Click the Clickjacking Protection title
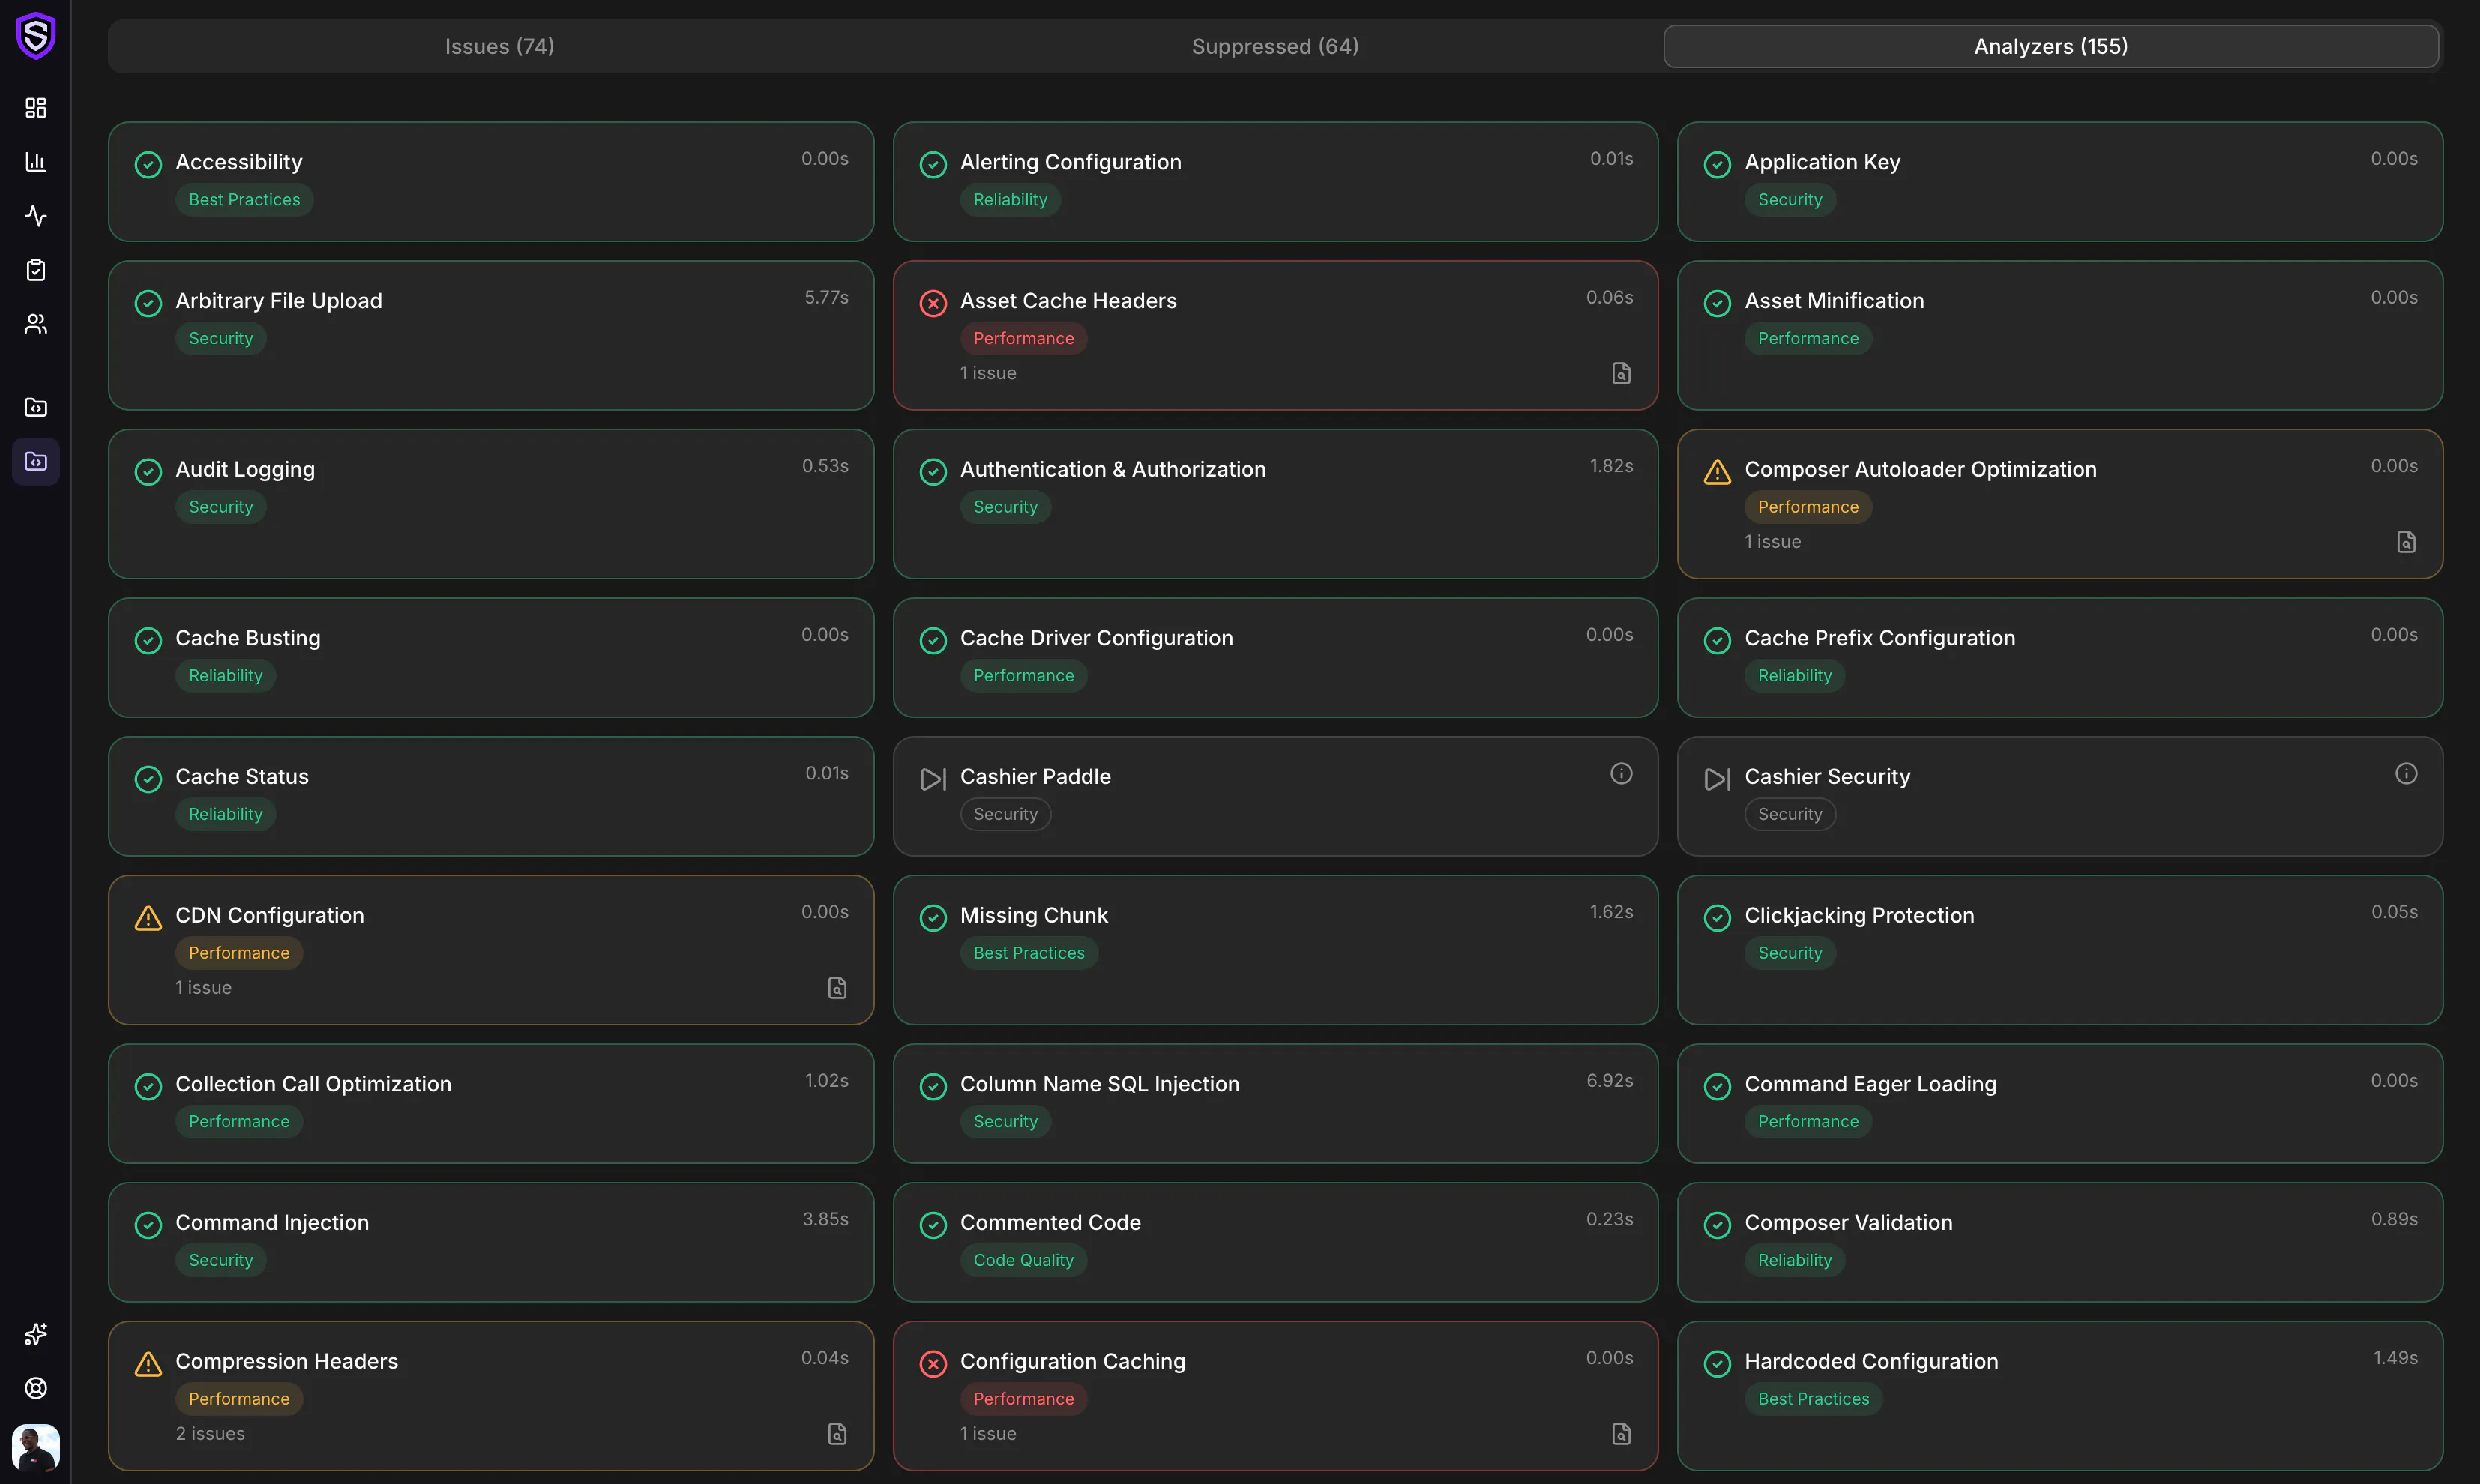The height and width of the screenshot is (1484, 2480). pos(1859,916)
